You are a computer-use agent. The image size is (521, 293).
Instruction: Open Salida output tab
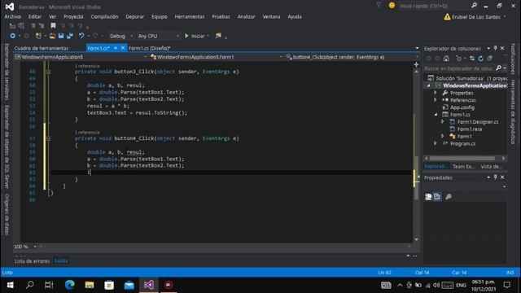click(61, 261)
